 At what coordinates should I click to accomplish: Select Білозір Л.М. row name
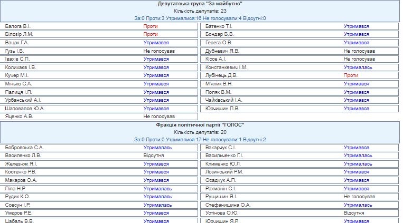coord(19,34)
